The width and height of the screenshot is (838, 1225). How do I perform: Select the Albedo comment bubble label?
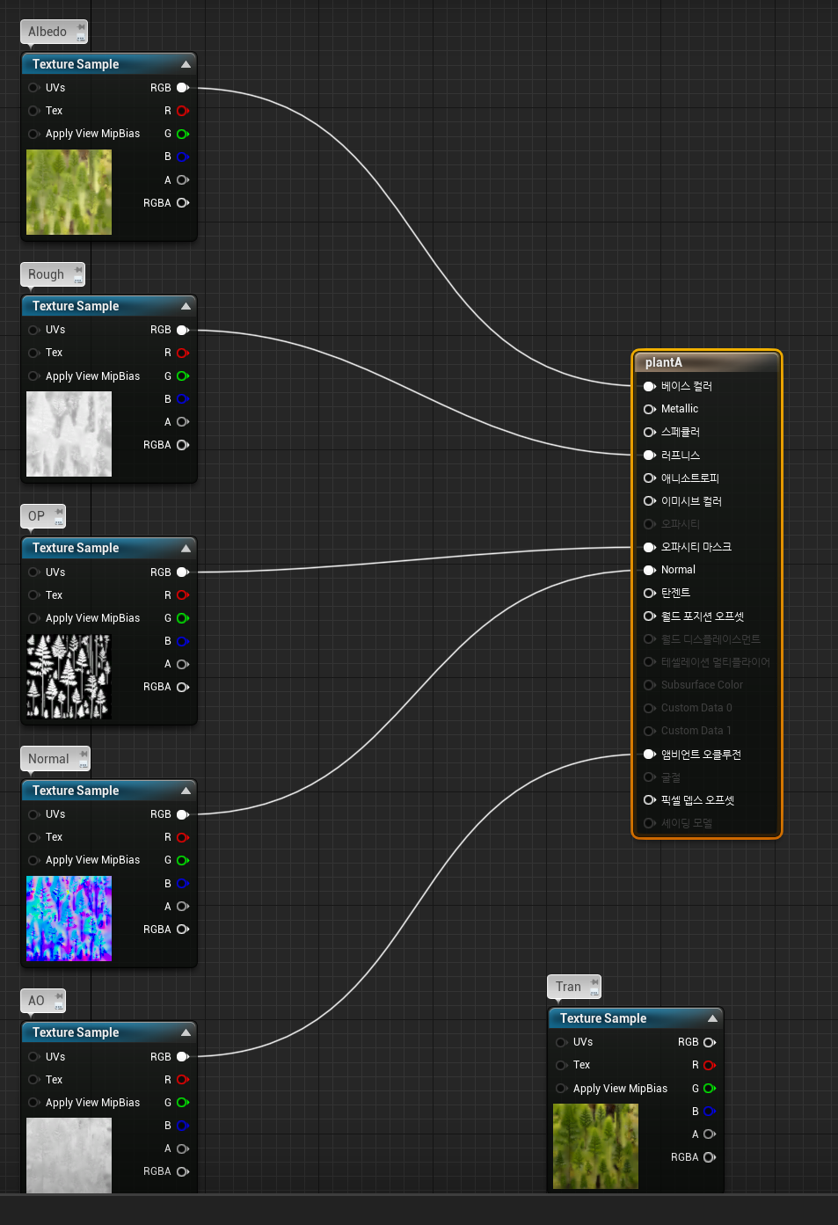click(x=47, y=32)
